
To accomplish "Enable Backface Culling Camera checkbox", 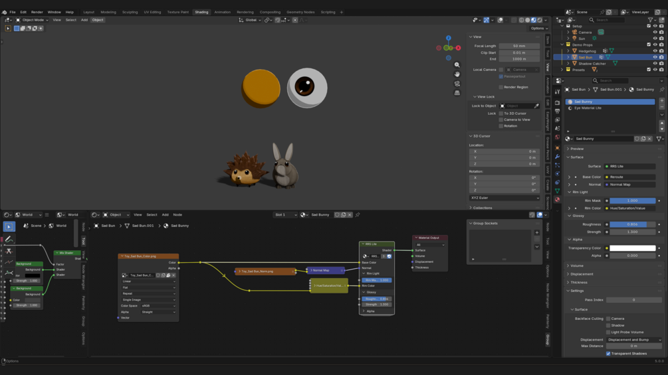I will click(x=608, y=319).
